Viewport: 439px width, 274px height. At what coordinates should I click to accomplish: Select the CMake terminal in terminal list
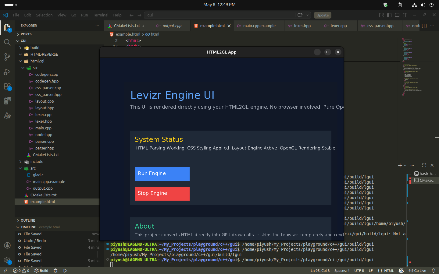click(x=425, y=181)
